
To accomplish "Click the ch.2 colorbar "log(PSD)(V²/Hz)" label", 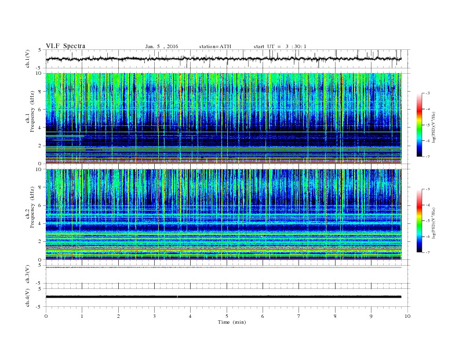I will [434, 223].
